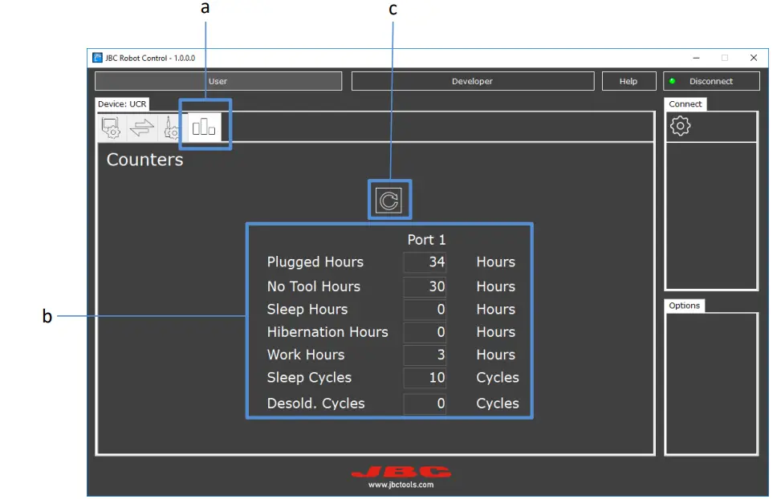This screenshot has width=777, height=499.
Task: Open Help
Action: pos(629,81)
